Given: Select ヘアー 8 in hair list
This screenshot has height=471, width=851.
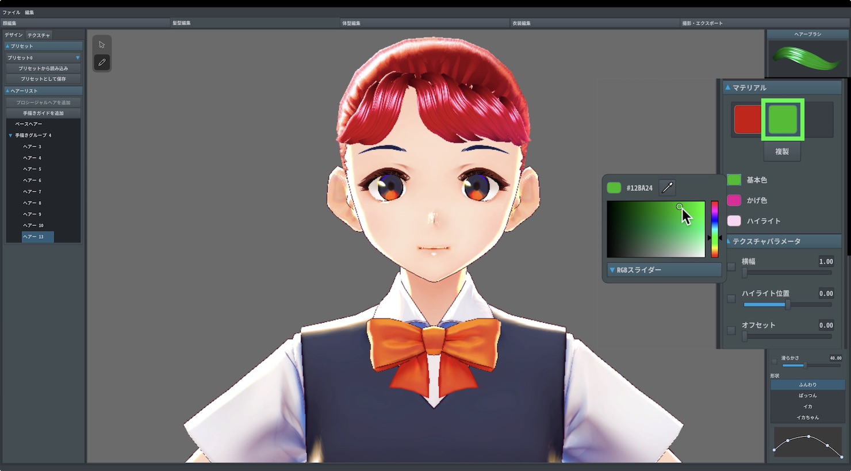Looking at the screenshot, I should 32,203.
